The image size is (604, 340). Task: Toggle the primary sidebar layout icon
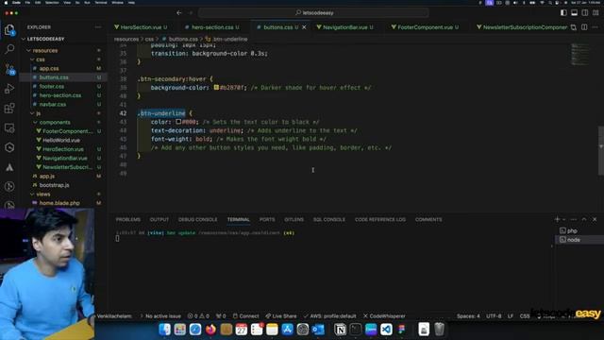(563, 12)
